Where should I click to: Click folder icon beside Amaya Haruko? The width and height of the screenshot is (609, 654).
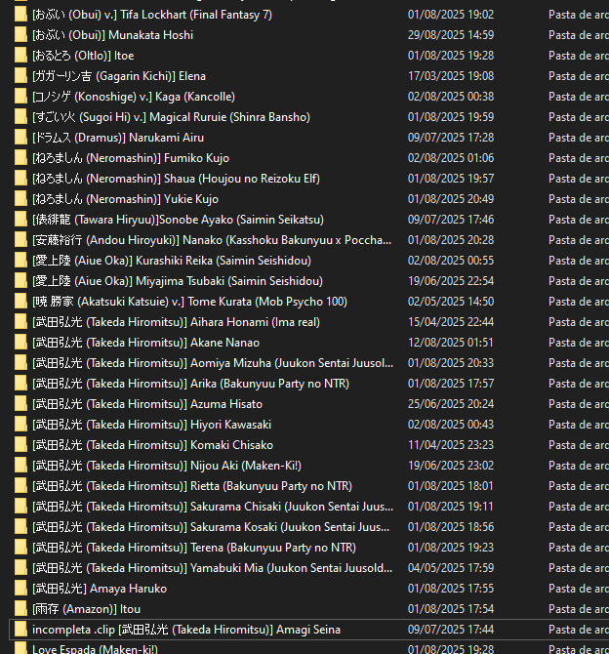(20, 589)
